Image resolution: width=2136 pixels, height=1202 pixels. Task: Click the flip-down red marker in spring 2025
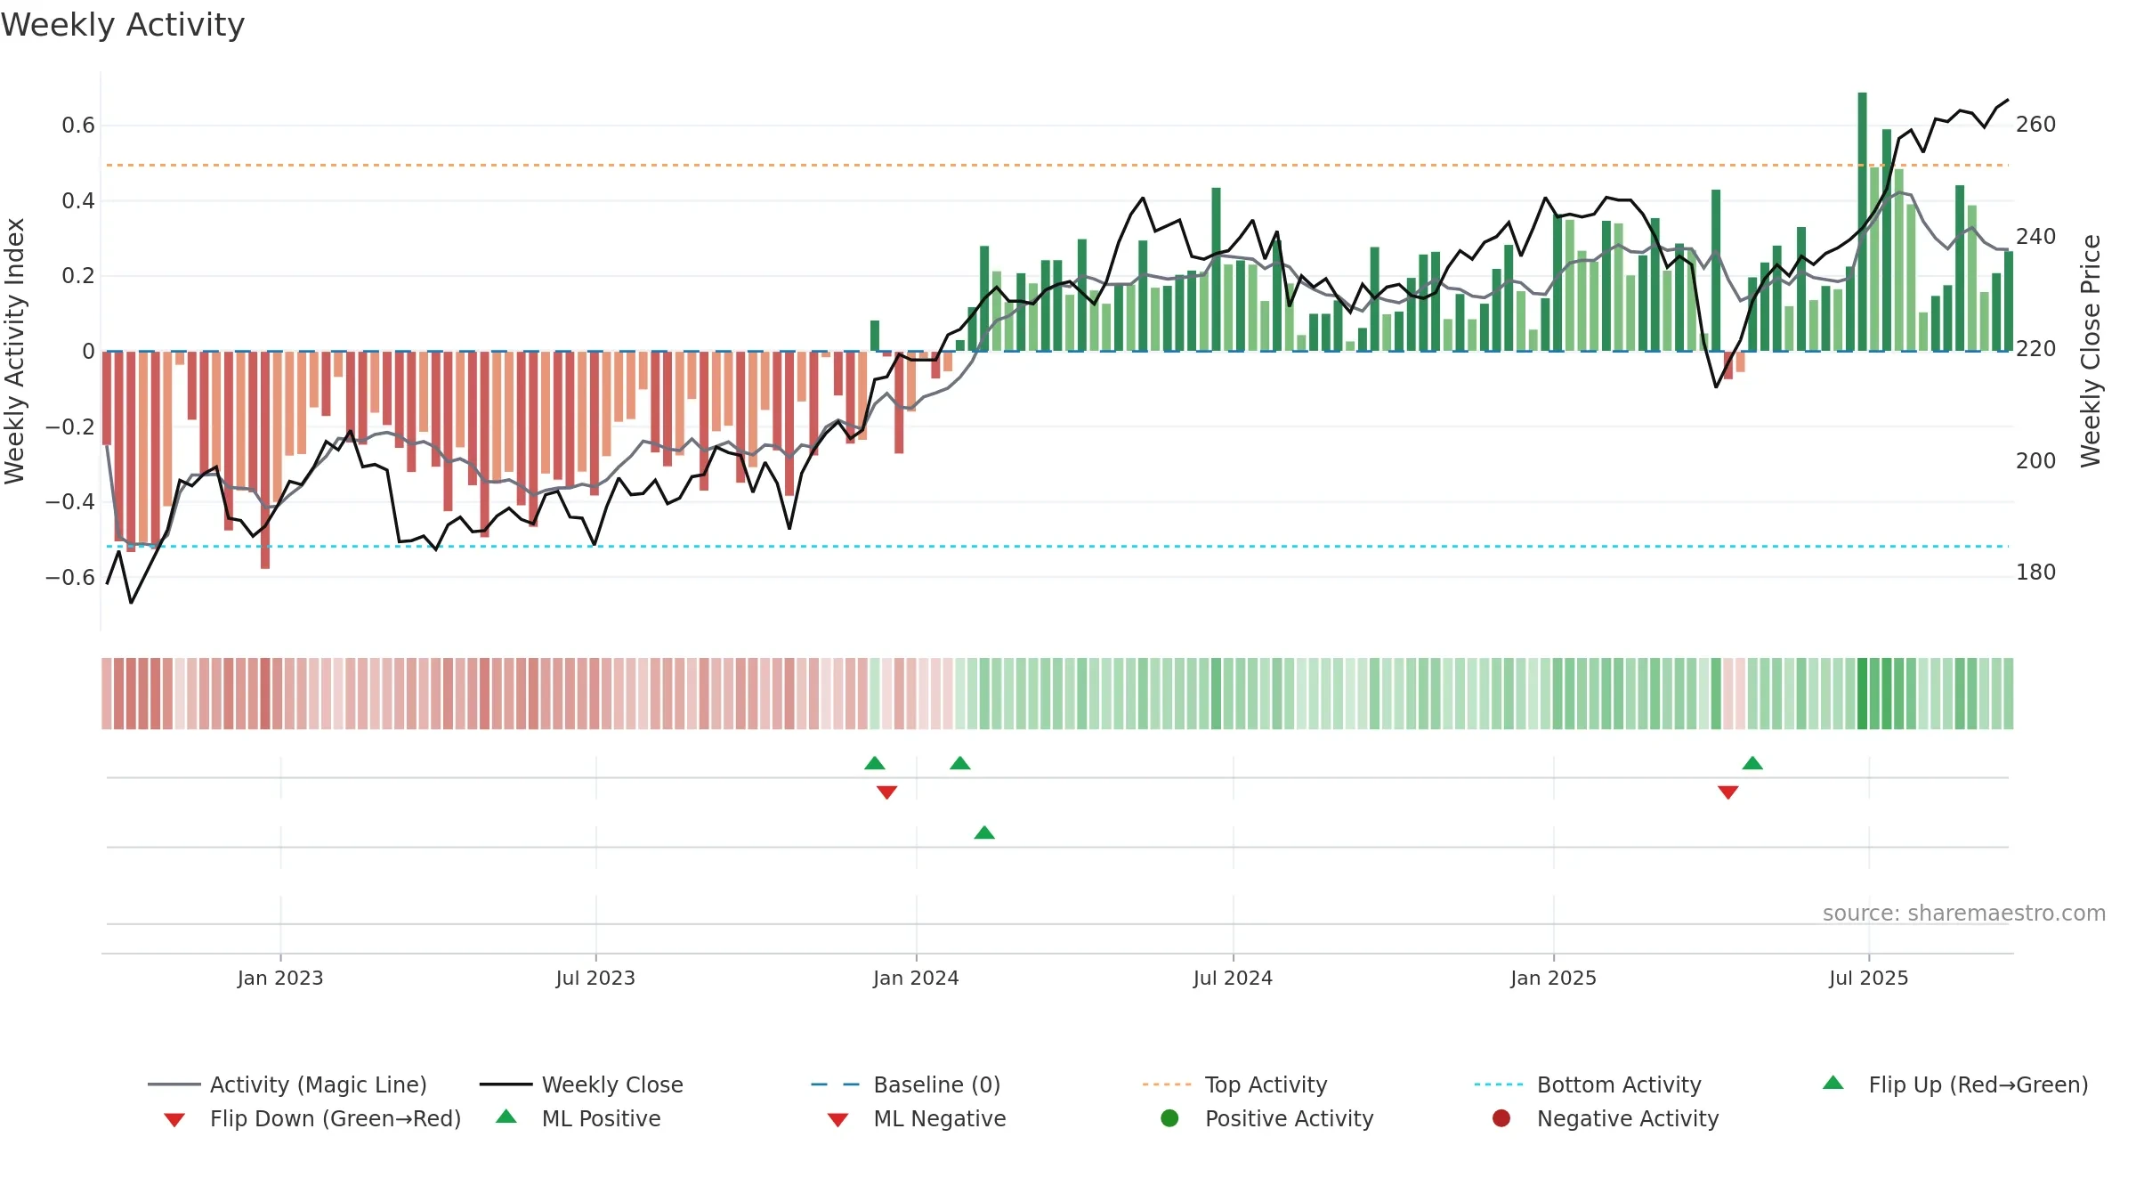pos(1728,792)
